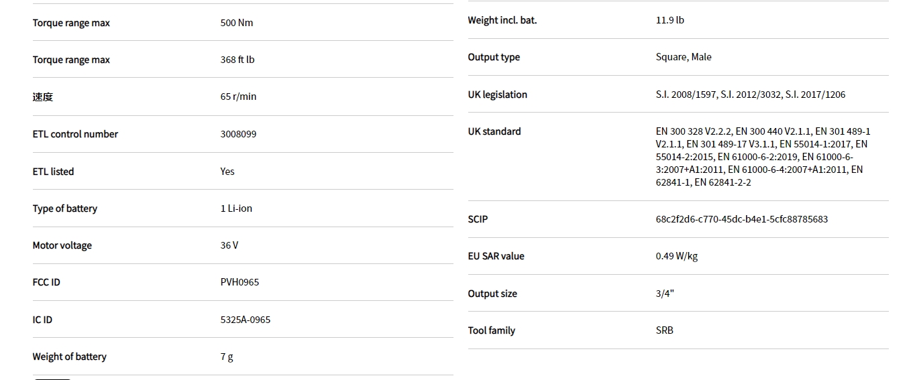The width and height of the screenshot is (911, 380).
Task: Select the SCIP identifier value
Action: (x=741, y=219)
